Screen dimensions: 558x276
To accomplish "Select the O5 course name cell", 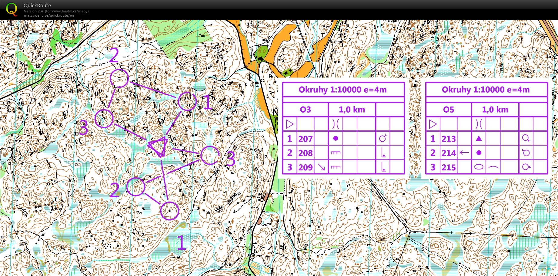I will tap(449, 110).
